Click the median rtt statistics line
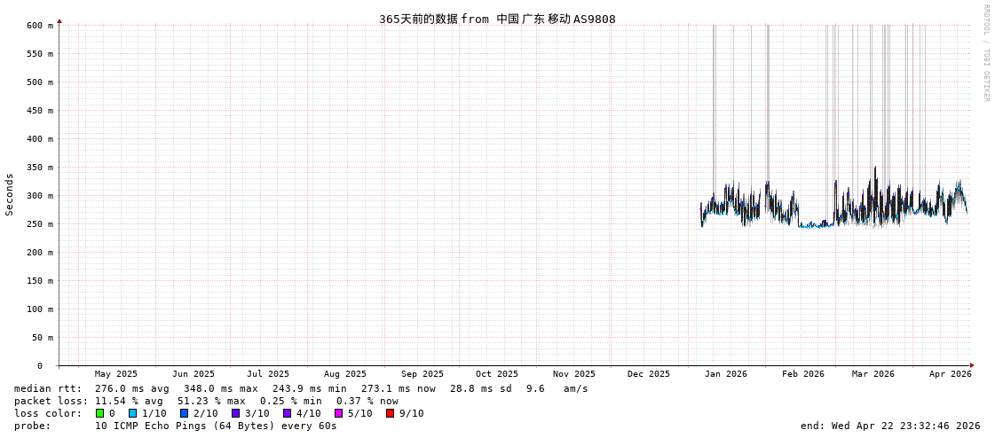This screenshot has width=995, height=438. pyautogui.click(x=301, y=388)
